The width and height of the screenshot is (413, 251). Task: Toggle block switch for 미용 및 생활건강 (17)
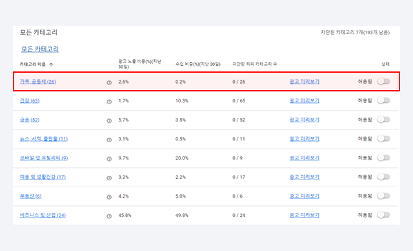pyautogui.click(x=383, y=177)
